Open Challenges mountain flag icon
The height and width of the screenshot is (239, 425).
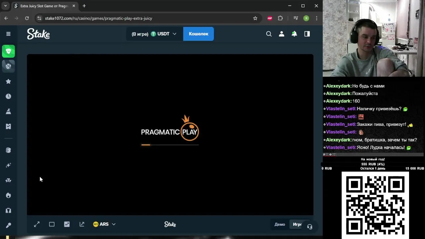8,111
